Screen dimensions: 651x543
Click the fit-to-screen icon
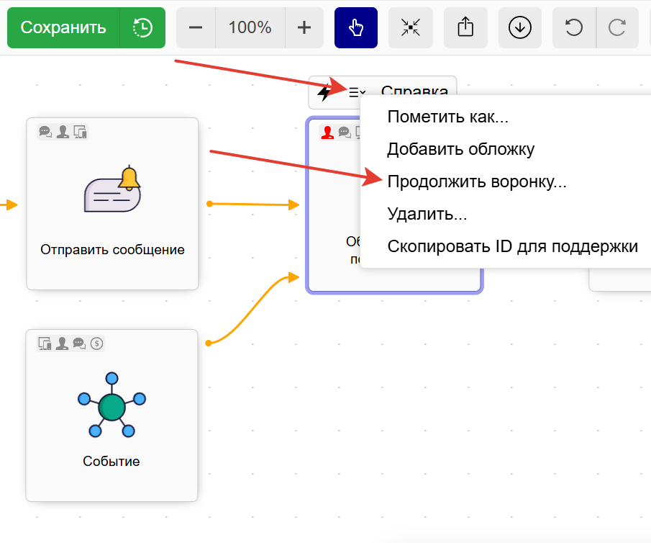click(410, 27)
